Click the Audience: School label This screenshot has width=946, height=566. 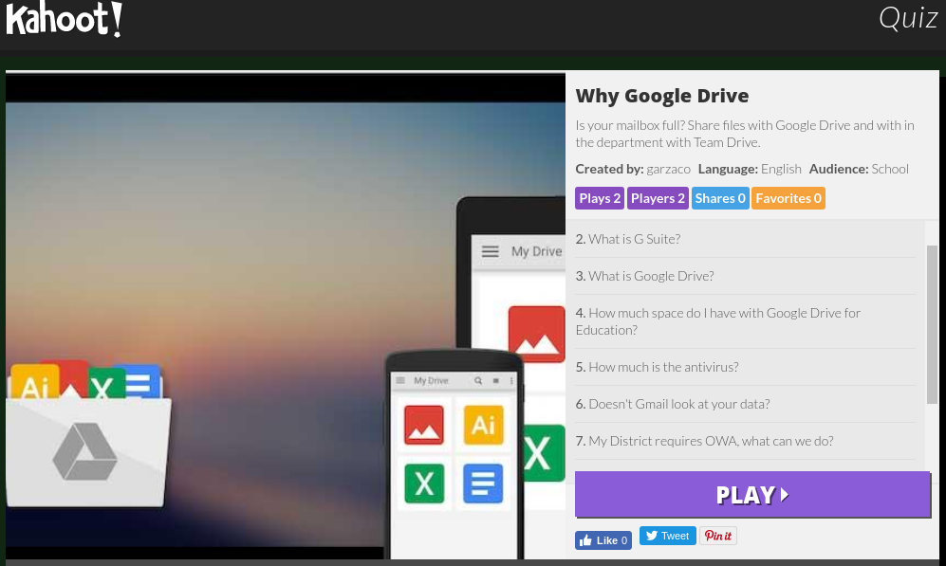click(859, 170)
